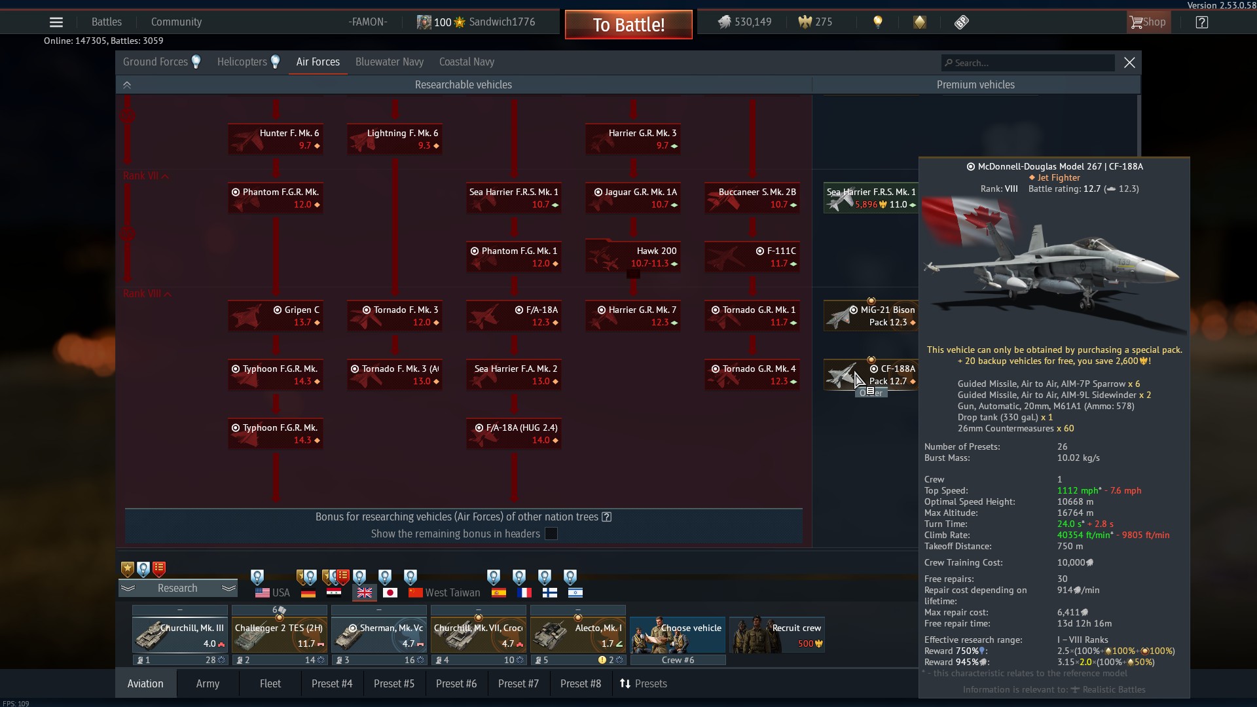Select the Japan flag nation
This screenshot has height=707, width=1257.
pos(390,592)
